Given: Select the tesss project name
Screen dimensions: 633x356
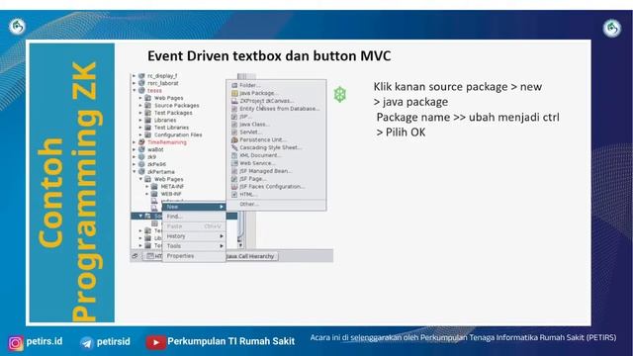Looking at the screenshot, I should (x=154, y=90).
